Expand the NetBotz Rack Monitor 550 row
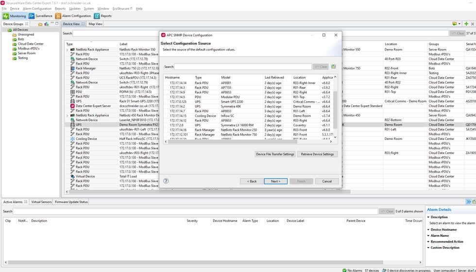476x272 pixels. point(68,50)
